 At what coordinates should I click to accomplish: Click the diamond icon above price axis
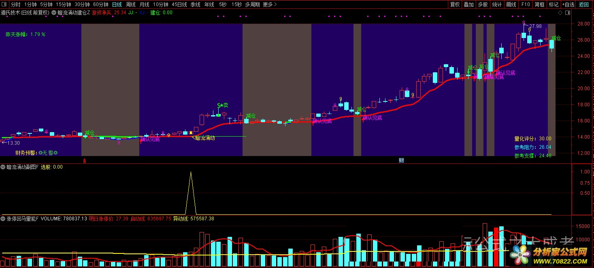[560, 13]
